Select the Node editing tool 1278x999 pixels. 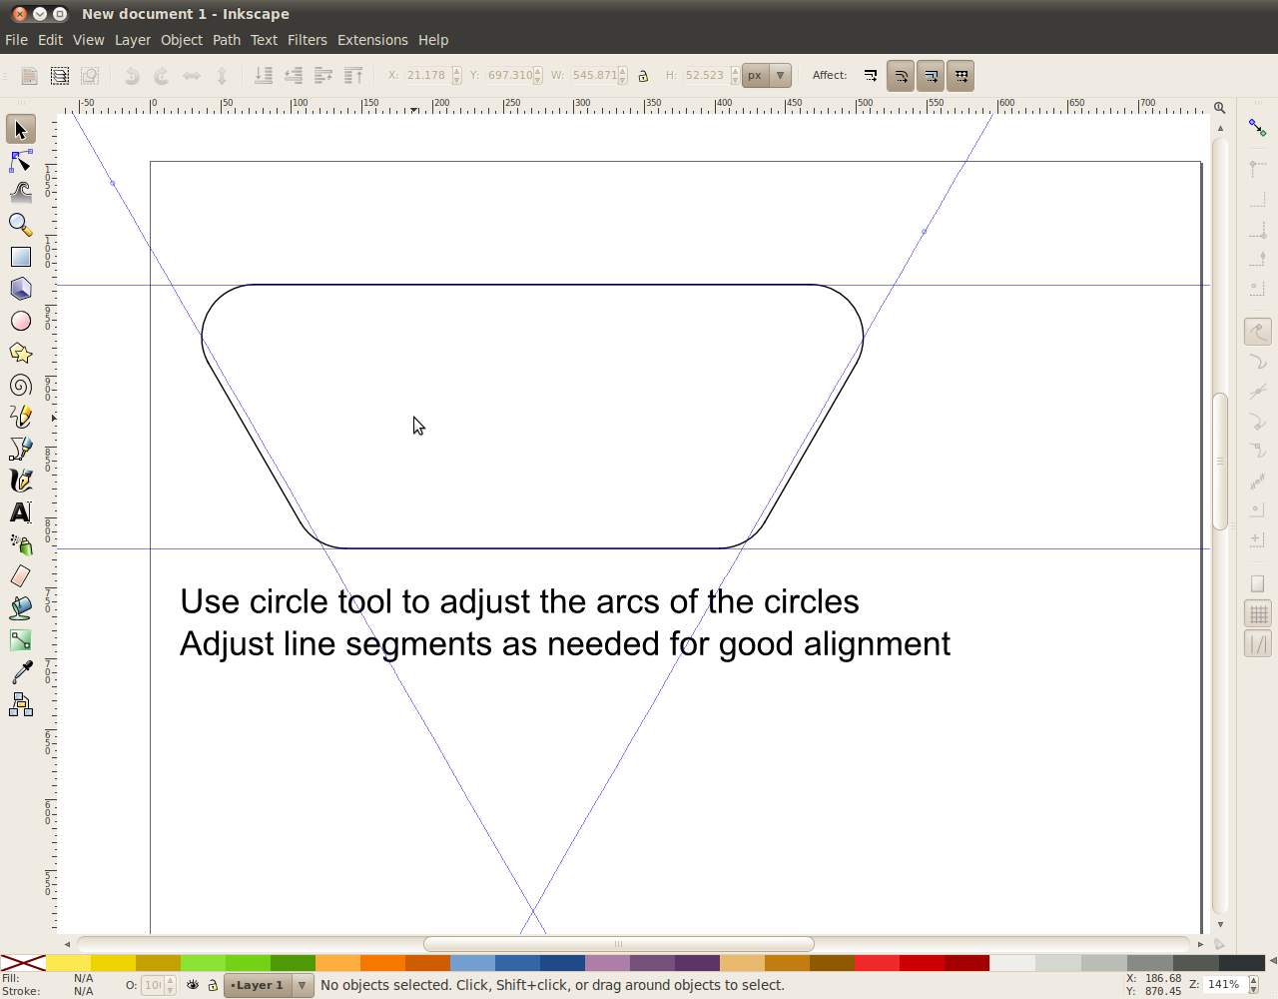click(x=21, y=161)
